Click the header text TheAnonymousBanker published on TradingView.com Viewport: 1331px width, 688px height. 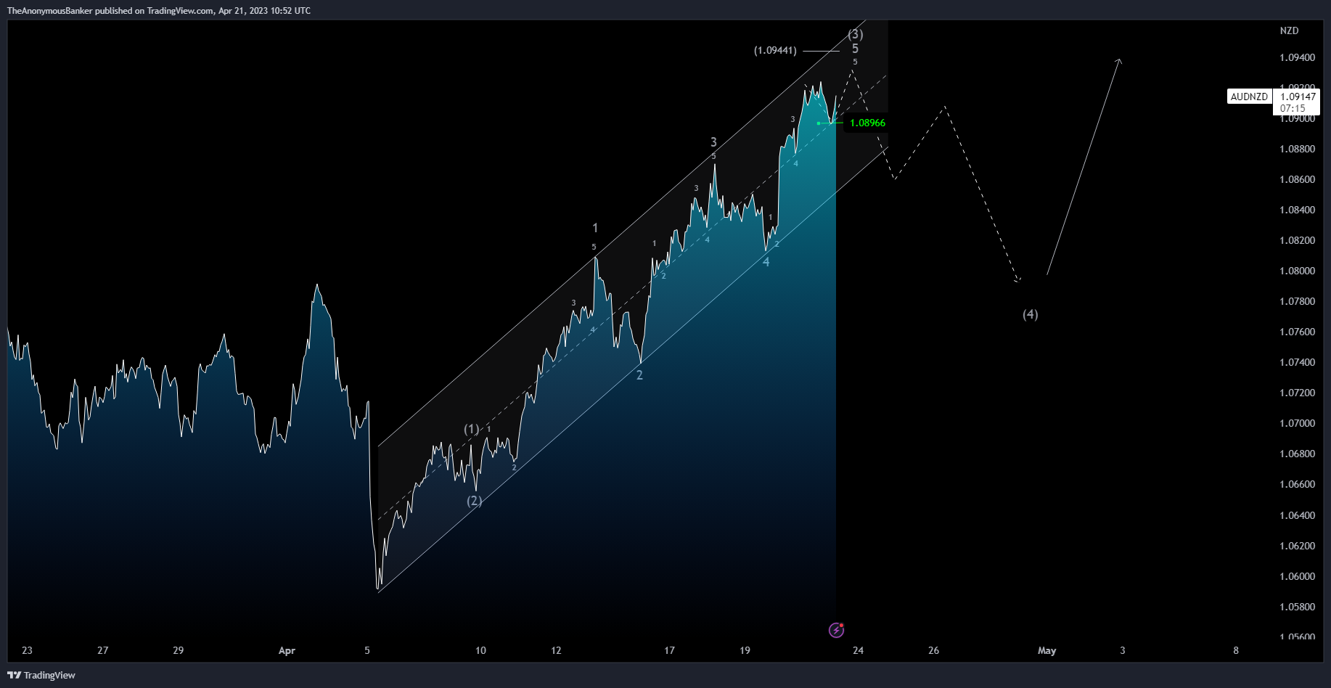[x=110, y=11]
